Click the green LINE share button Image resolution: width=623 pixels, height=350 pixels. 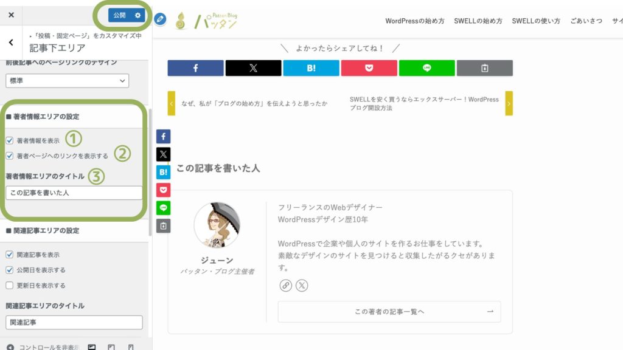pyautogui.click(x=426, y=68)
